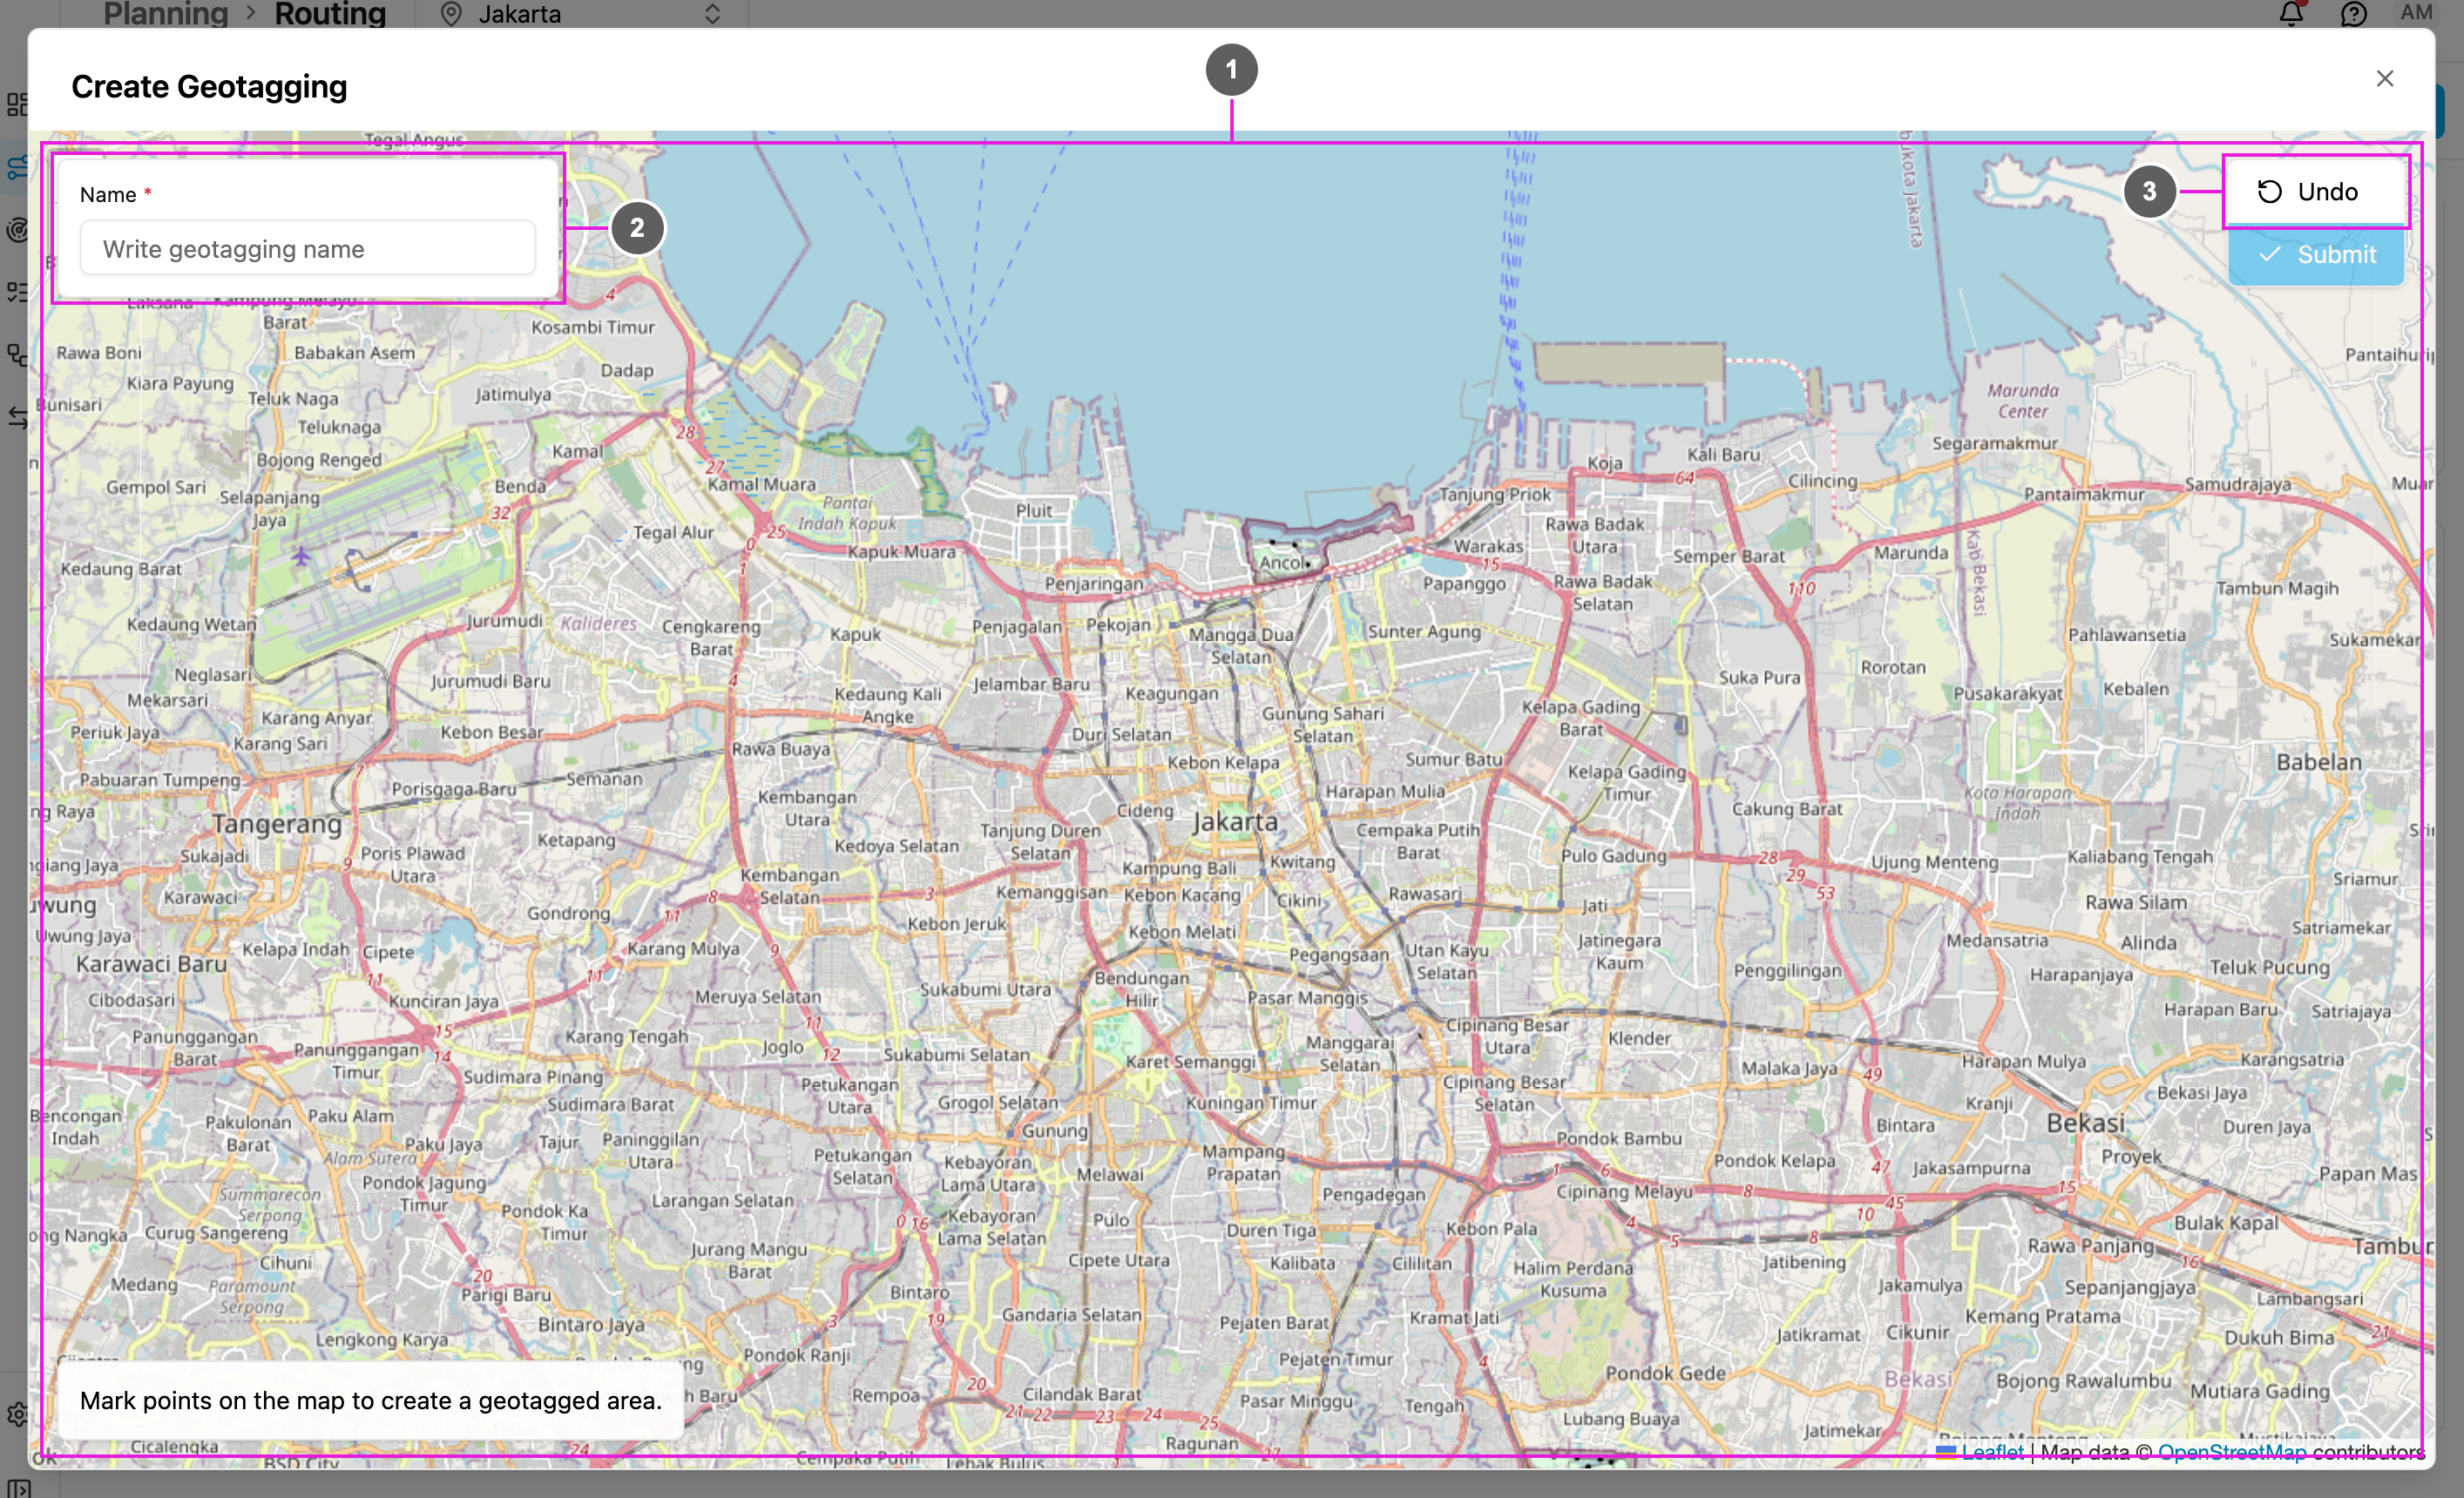Click the Karawaci Baru map label
The height and width of the screenshot is (1498, 2464).
pos(152,963)
